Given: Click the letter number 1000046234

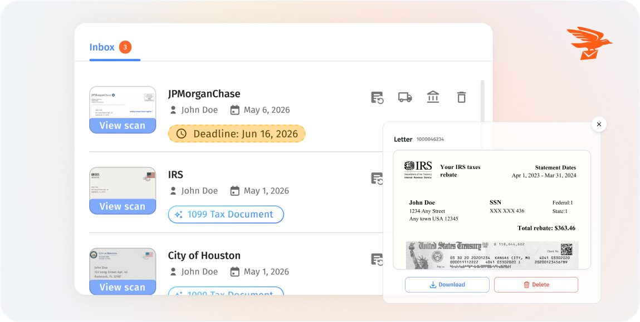Looking at the screenshot, I should [430, 140].
